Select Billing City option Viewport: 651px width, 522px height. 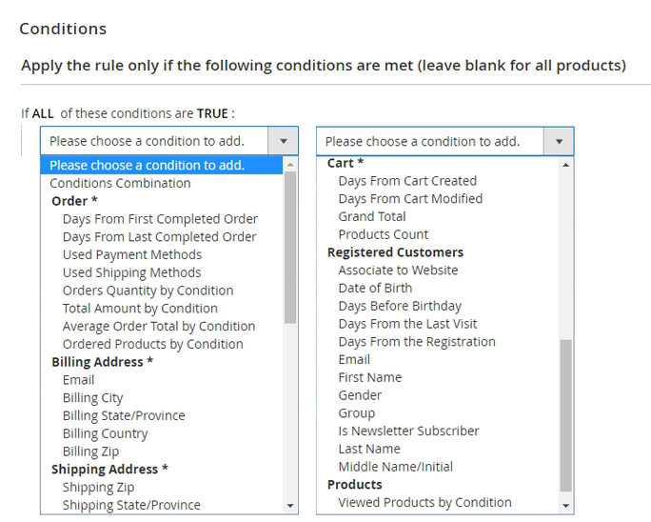point(92,397)
